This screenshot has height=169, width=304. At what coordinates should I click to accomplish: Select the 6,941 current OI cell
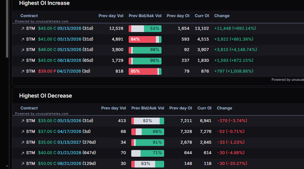206,121
